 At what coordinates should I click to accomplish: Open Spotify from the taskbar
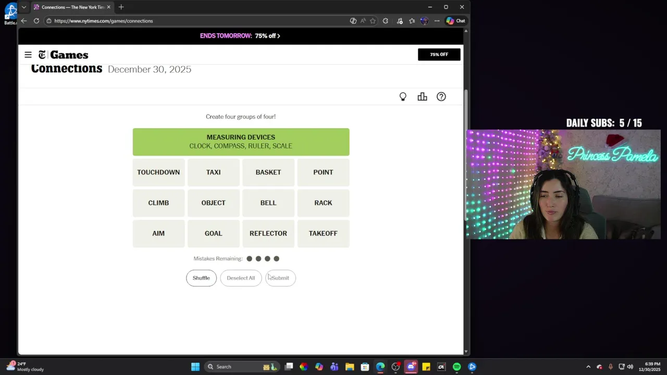pyautogui.click(x=456, y=367)
